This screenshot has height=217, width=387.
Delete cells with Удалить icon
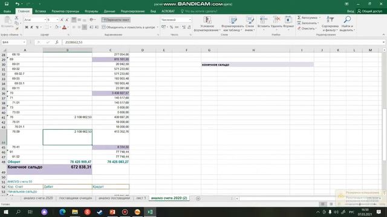click(276, 23)
